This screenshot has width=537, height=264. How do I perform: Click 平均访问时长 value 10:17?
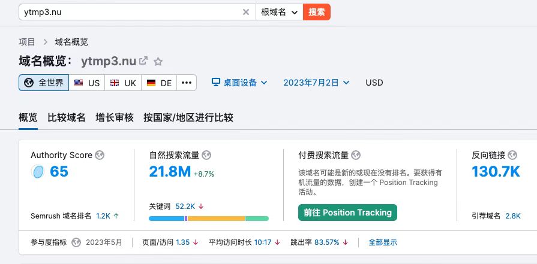(x=263, y=242)
